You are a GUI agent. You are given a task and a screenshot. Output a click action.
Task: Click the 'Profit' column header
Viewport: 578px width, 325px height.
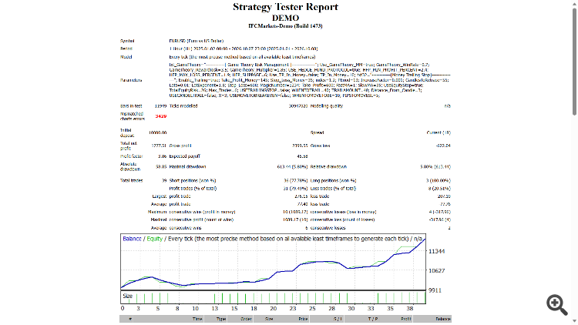[406, 319]
